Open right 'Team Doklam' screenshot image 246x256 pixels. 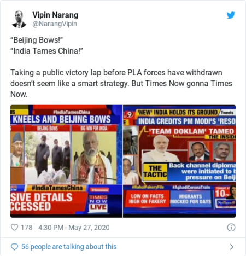click(x=179, y=161)
